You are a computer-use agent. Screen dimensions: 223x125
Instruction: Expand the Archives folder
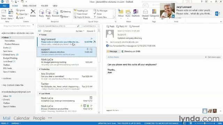point(2,78)
